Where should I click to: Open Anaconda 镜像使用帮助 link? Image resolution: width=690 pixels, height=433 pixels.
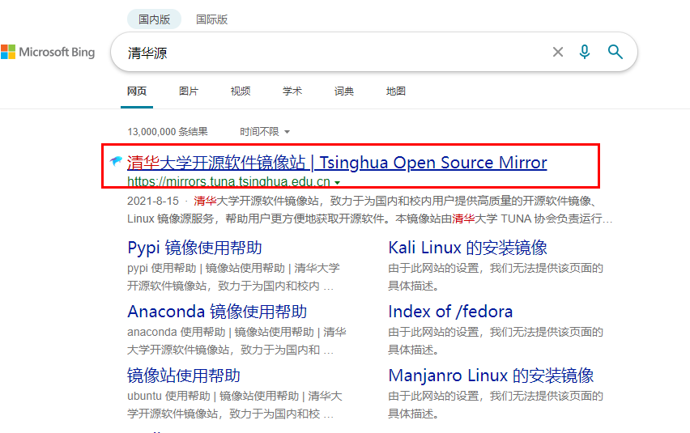217,312
